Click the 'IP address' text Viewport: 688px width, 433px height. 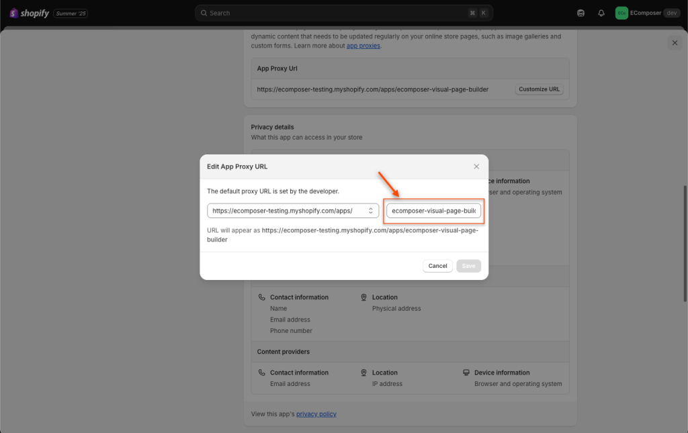tap(387, 384)
